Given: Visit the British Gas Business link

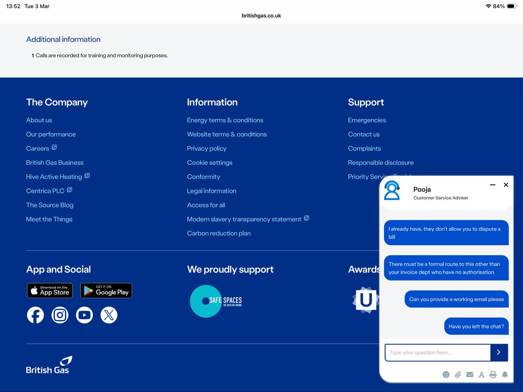Looking at the screenshot, I should (55, 162).
